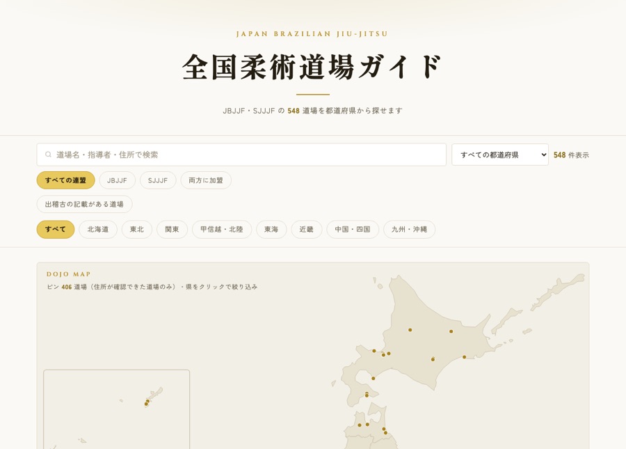
Task: Choose the 東北 region filter
Action: click(x=136, y=229)
